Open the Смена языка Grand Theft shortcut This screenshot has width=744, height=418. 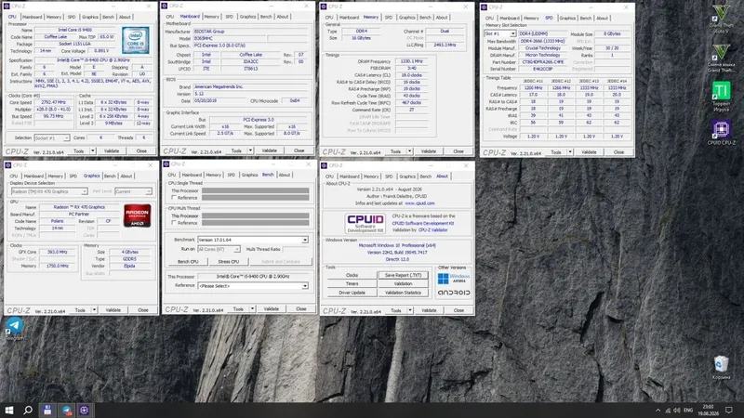[722, 58]
